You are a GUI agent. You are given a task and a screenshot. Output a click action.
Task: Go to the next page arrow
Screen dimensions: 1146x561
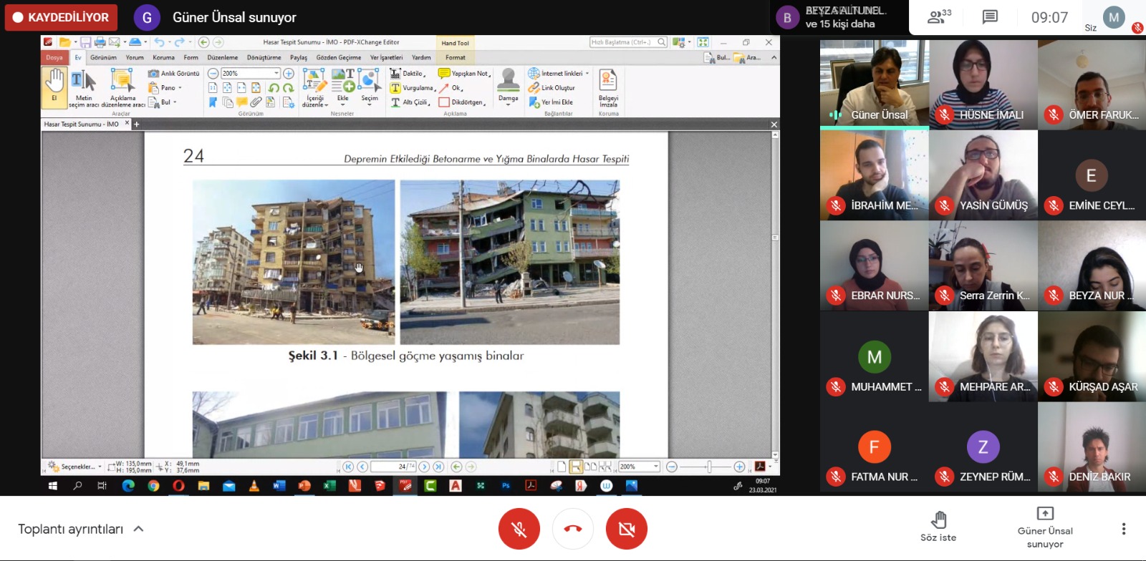[424, 467]
